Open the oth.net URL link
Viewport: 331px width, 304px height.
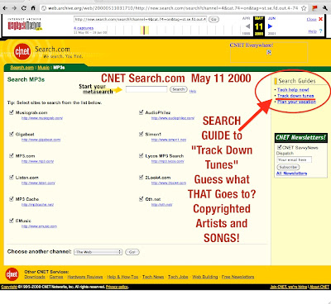tap(161, 205)
